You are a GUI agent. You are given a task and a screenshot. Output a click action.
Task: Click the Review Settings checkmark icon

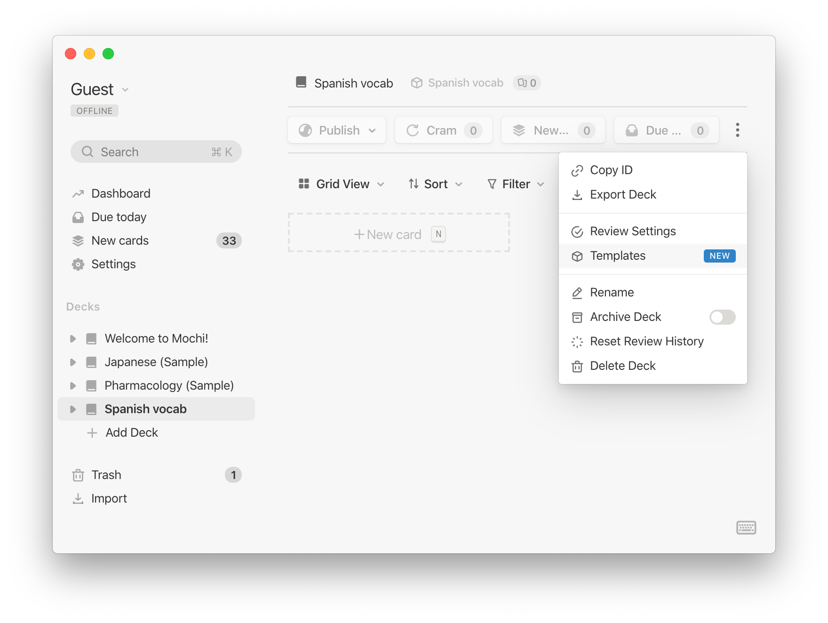coord(577,232)
